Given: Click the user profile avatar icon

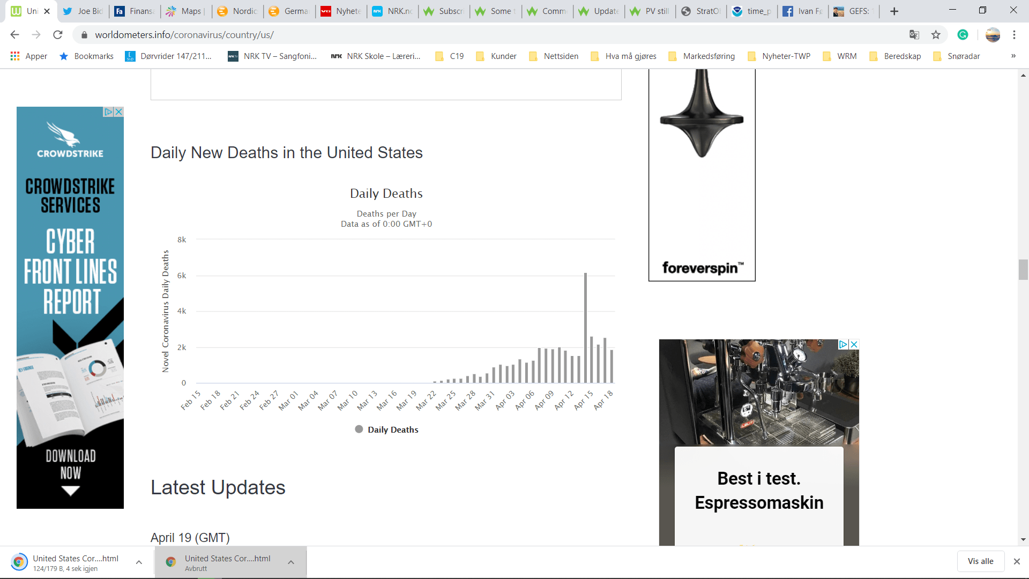Looking at the screenshot, I should [x=993, y=35].
